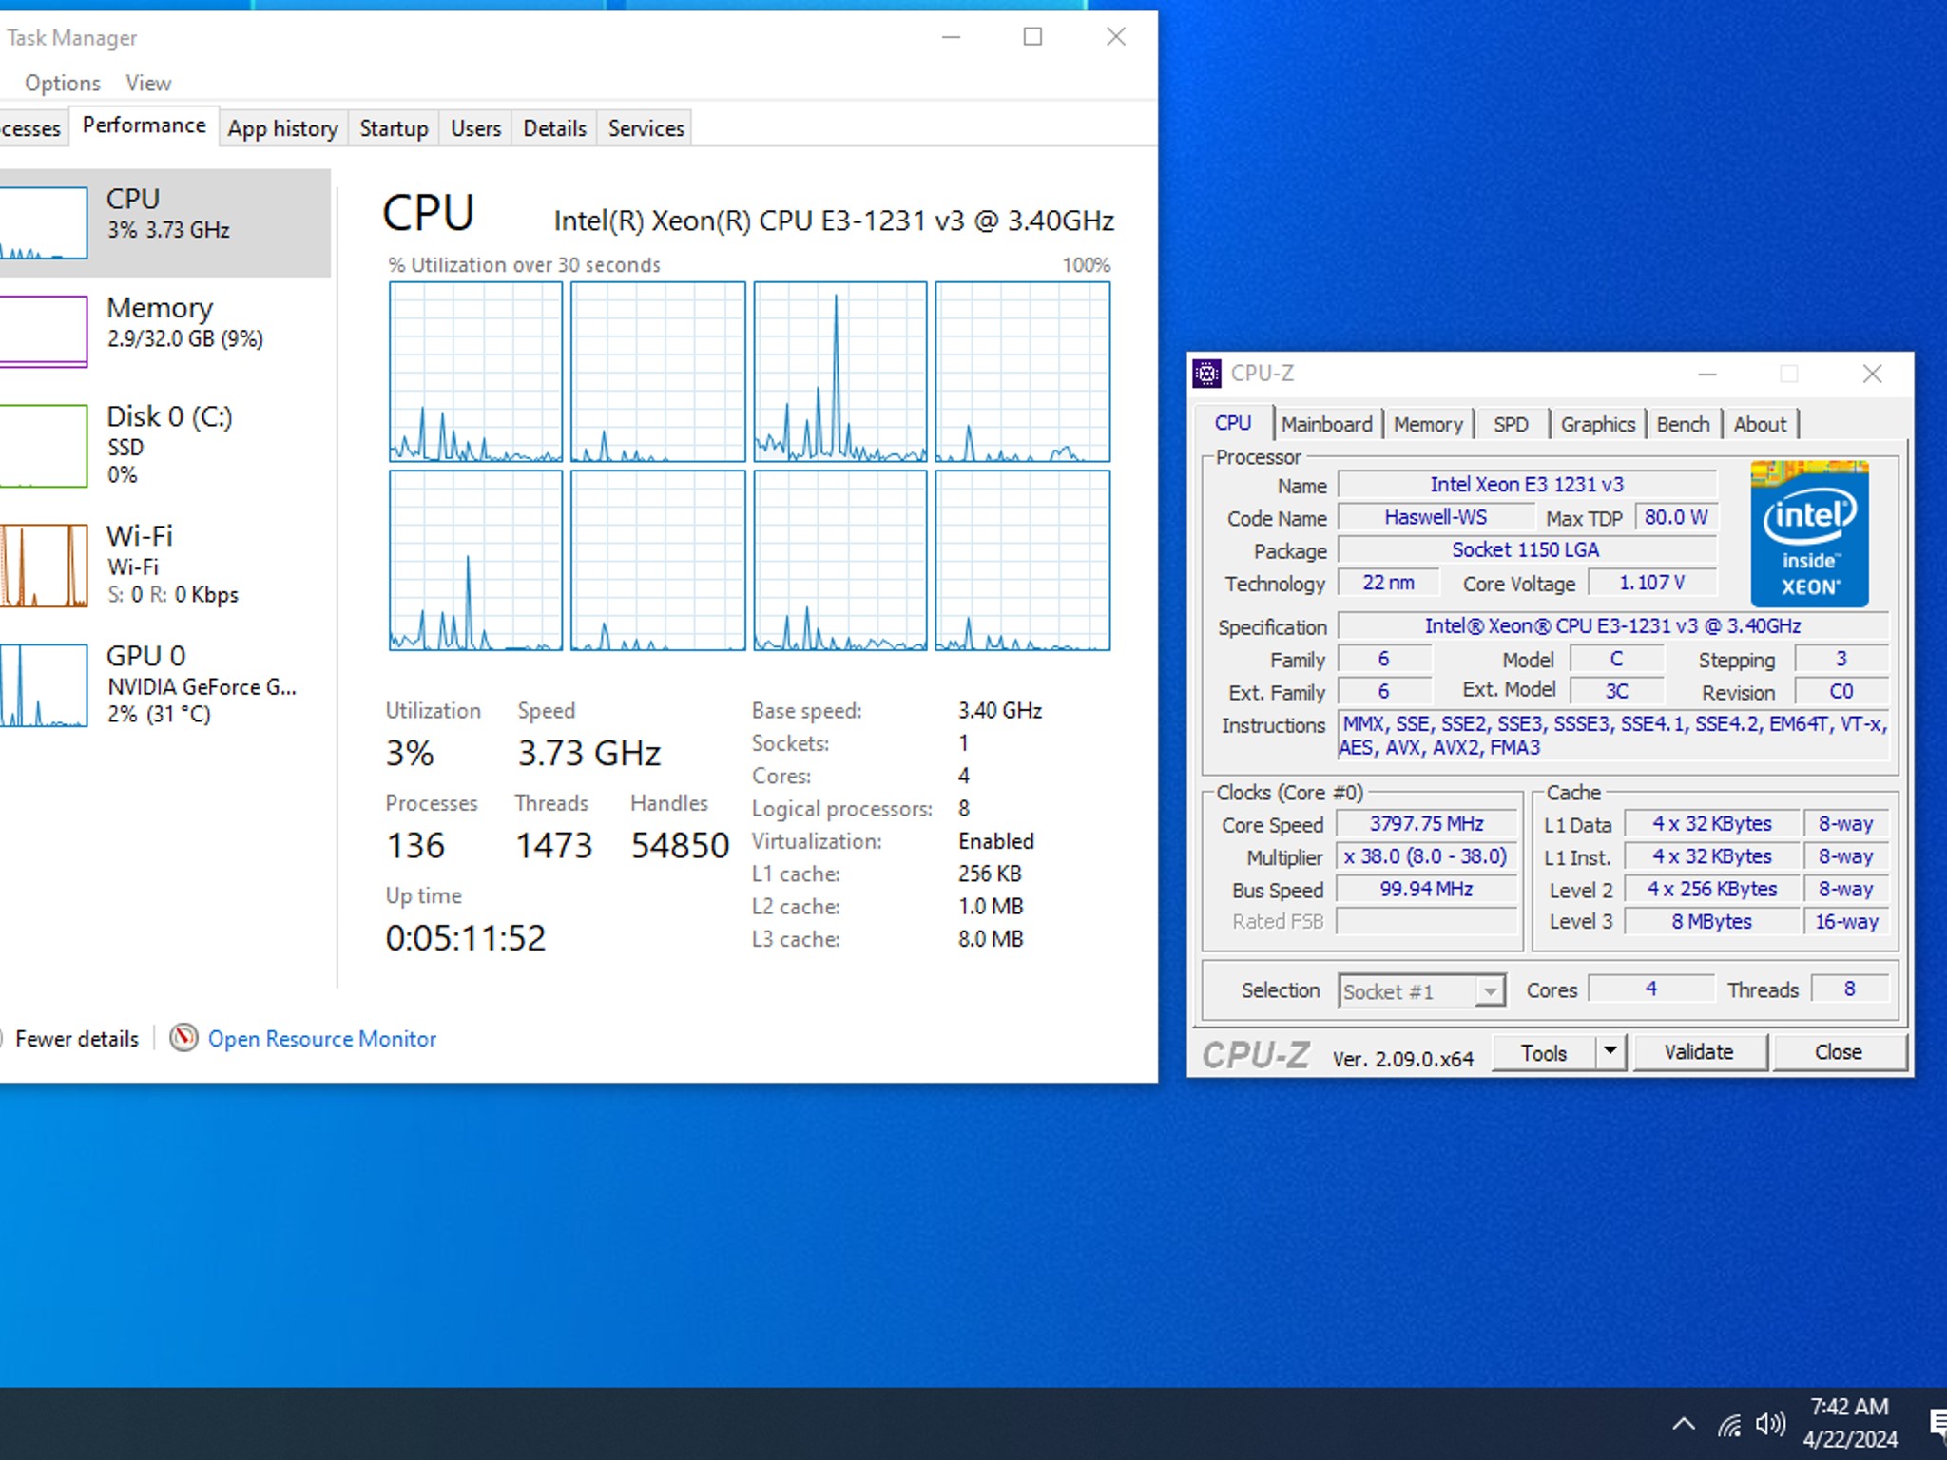Click the Core Speed 3797.75 MHz field
This screenshot has height=1460, width=1947.
coord(1426,824)
